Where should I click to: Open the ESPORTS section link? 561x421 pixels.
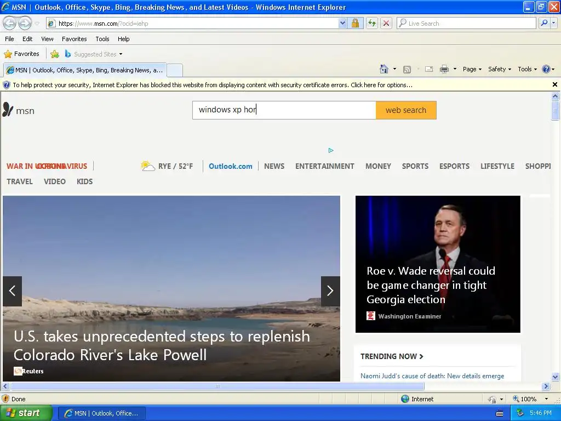[x=454, y=166]
